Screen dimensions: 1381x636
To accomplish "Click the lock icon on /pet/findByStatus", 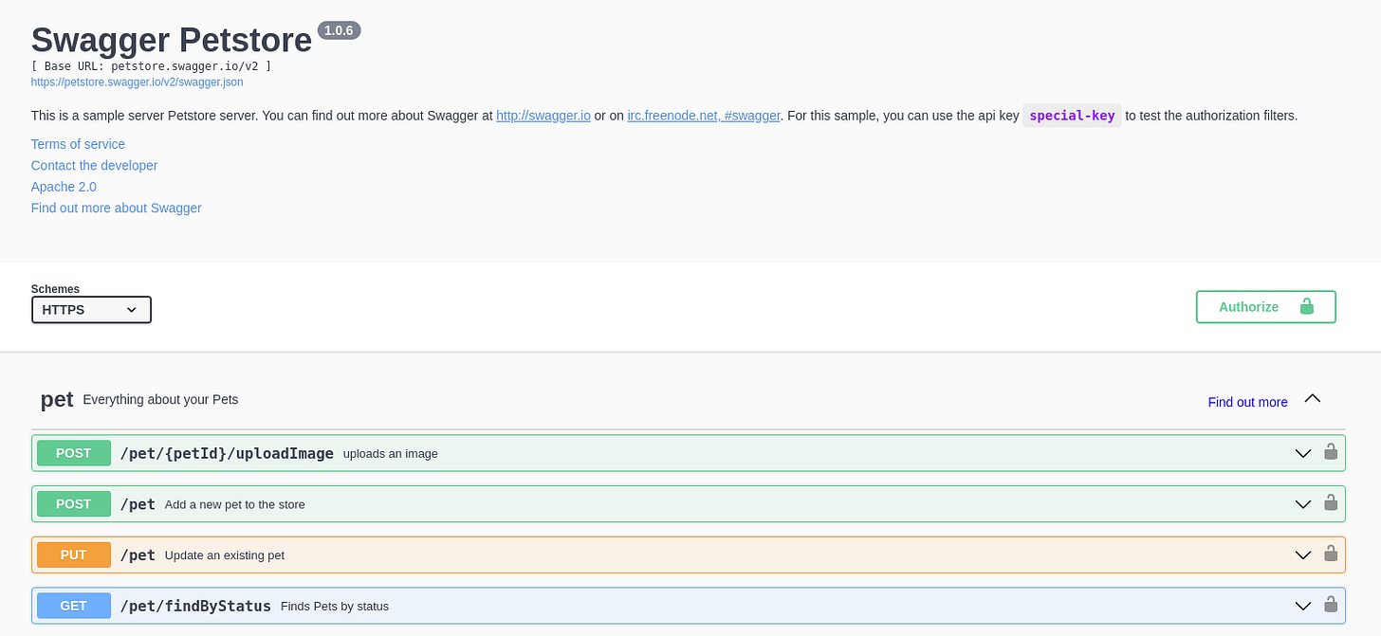I will [1330, 605].
